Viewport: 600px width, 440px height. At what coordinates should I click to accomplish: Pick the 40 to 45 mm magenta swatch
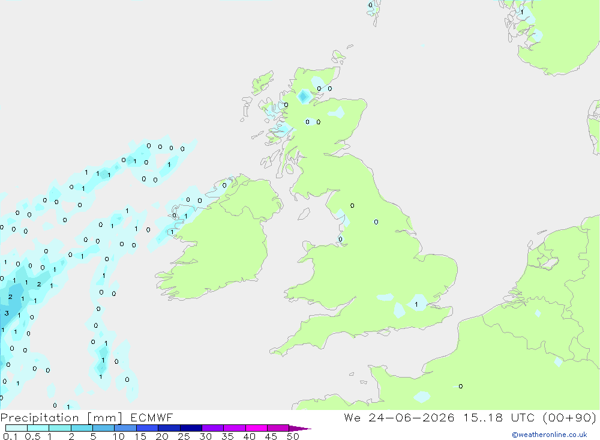click(256, 428)
